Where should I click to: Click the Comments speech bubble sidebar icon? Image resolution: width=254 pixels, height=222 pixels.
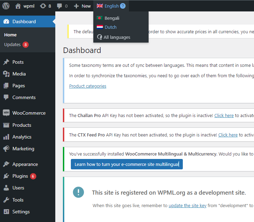tap(6, 97)
